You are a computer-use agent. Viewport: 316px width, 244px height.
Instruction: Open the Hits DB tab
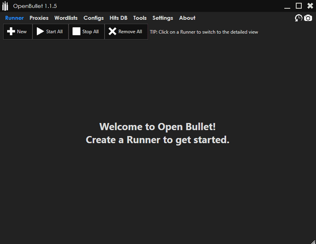(x=118, y=18)
